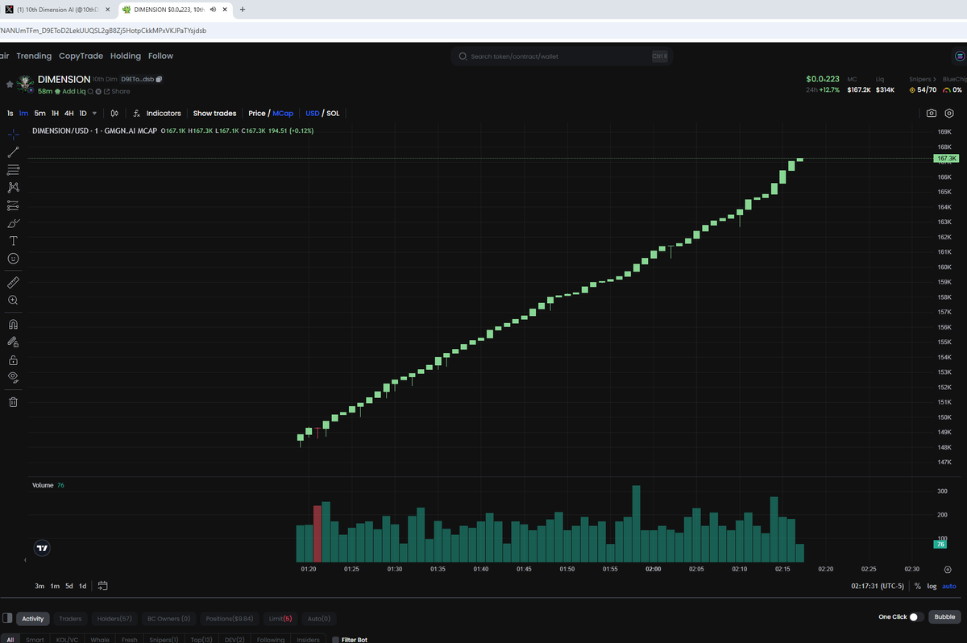Select the ruler measure tool

click(x=14, y=282)
